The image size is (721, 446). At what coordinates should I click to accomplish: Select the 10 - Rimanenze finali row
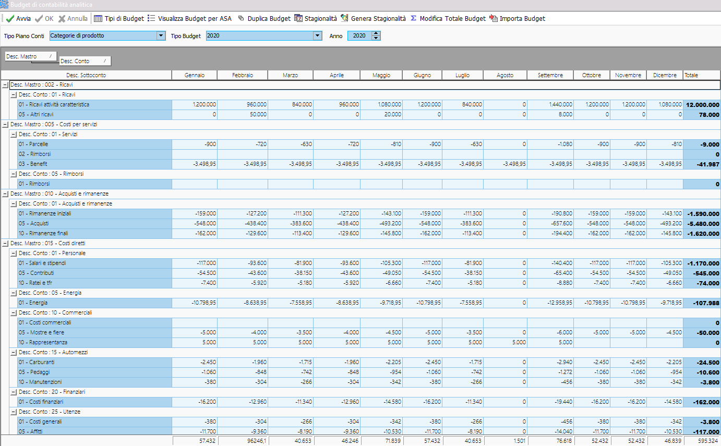[368, 233]
